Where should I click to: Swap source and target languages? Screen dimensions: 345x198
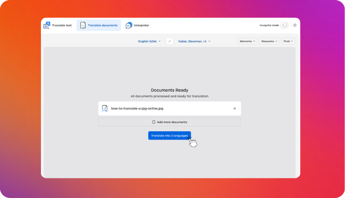point(170,41)
